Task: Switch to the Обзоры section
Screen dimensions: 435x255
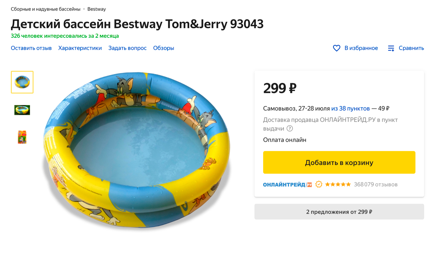Action: [x=163, y=48]
